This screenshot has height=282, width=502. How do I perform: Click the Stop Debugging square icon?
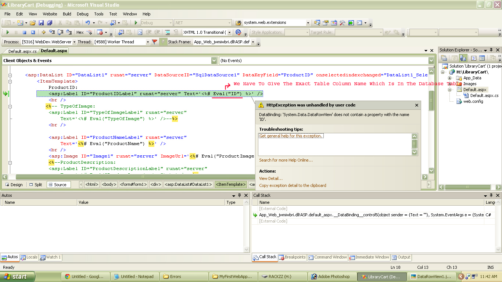pyautogui.click(x=24, y=32)
